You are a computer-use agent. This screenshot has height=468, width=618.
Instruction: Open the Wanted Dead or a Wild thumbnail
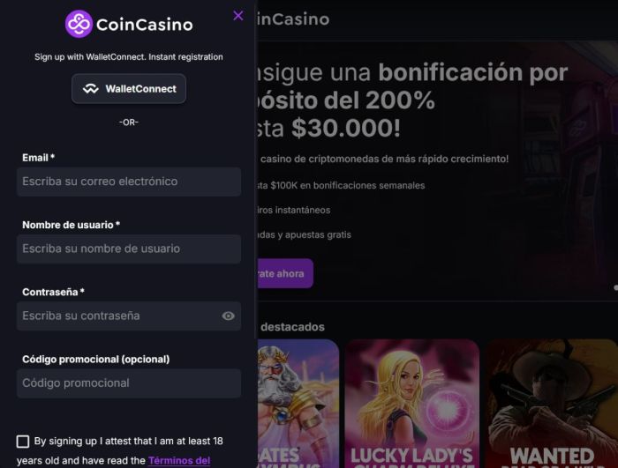pyautogui.click(x=552, y=404)
